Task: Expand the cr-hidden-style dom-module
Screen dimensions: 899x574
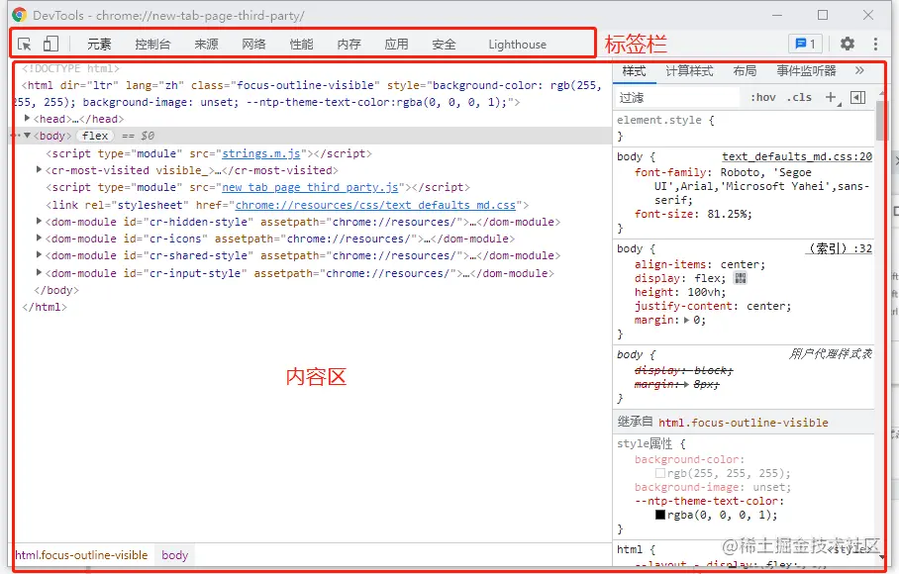Action: point(39,221)
